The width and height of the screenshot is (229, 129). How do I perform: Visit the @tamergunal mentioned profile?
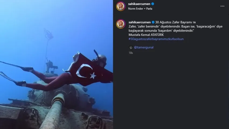(x=144, y=47)
